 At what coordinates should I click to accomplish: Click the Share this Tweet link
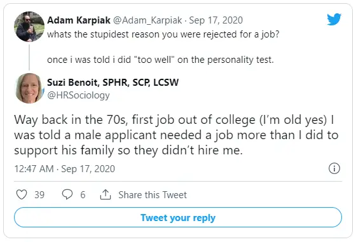[153, 195]
